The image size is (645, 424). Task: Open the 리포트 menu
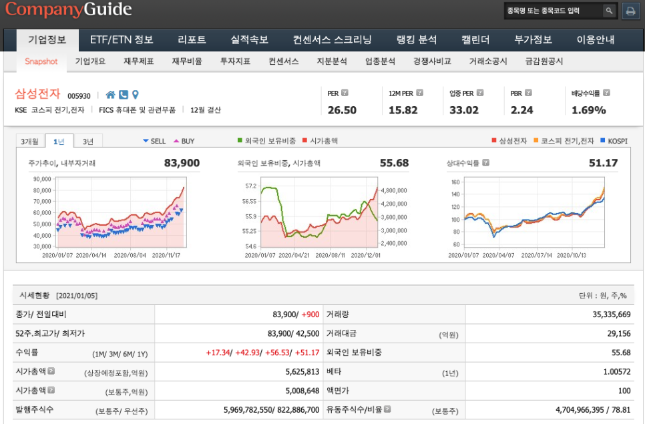click(192, 40)
